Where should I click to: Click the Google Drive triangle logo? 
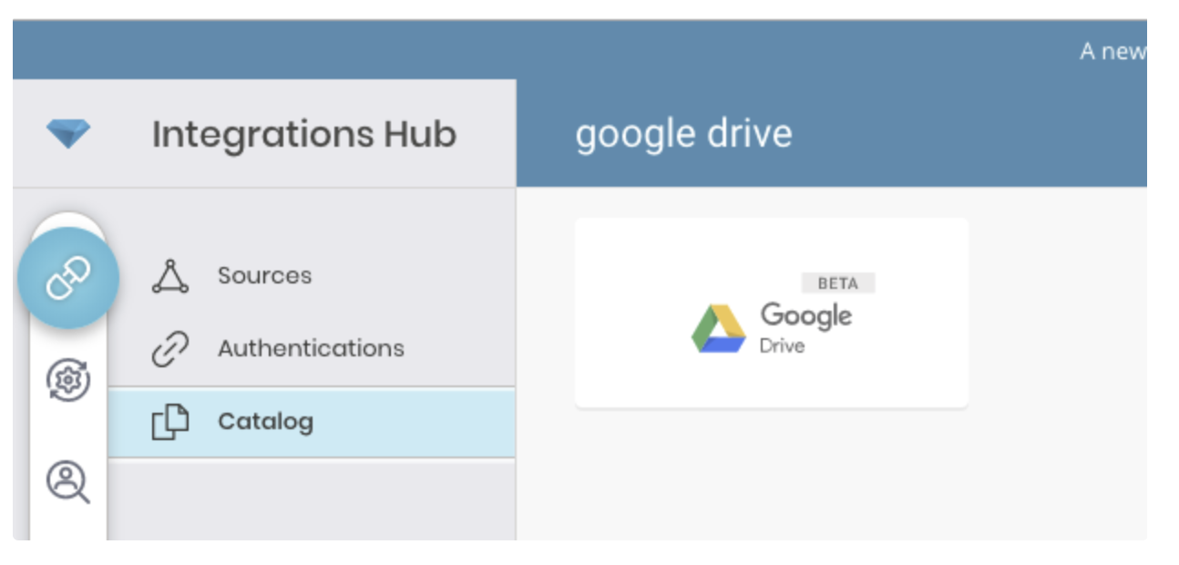click(718, 329)
